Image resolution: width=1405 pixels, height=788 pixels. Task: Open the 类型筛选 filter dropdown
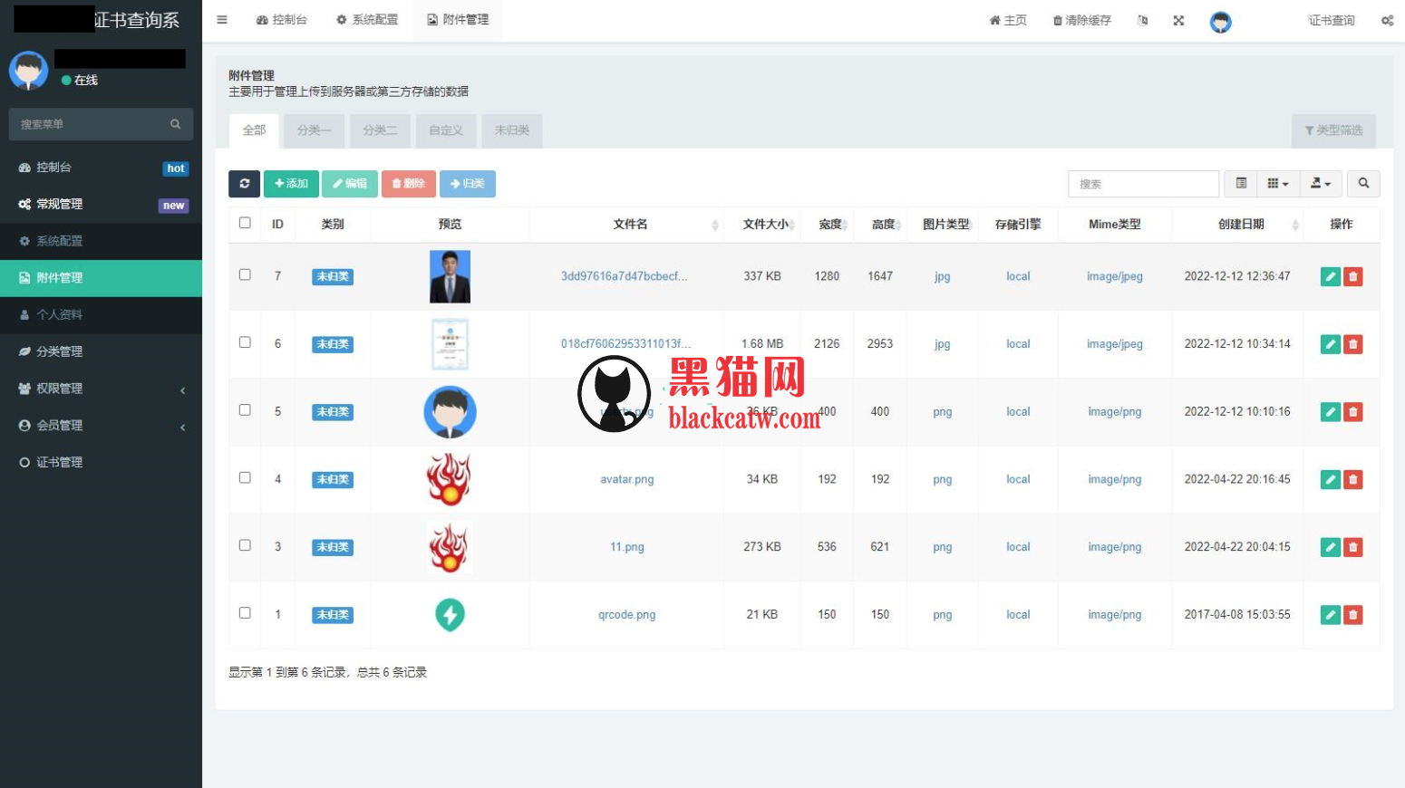tap(1333, 130)
